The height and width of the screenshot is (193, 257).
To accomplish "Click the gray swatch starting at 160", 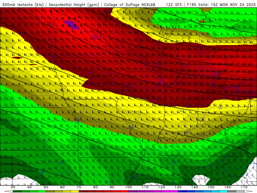I will (x=232, y=191).
